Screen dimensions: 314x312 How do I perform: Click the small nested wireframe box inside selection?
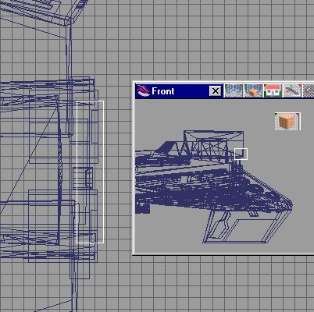point(89,178)
